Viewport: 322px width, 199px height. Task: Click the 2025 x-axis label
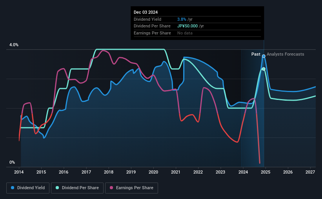pyautogui.click(x=265, y=172)
